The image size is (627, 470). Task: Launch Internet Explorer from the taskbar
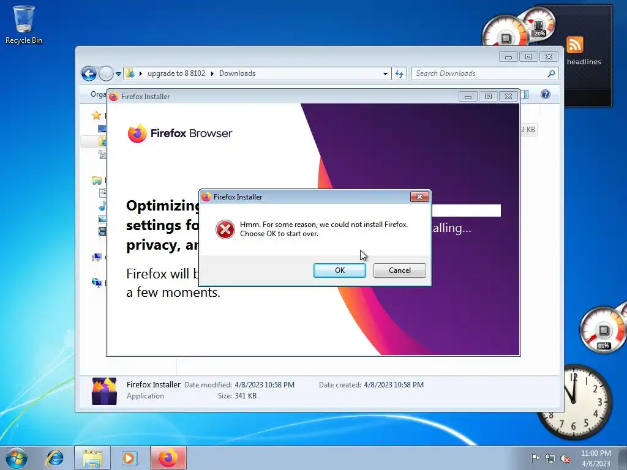point(54,458)
